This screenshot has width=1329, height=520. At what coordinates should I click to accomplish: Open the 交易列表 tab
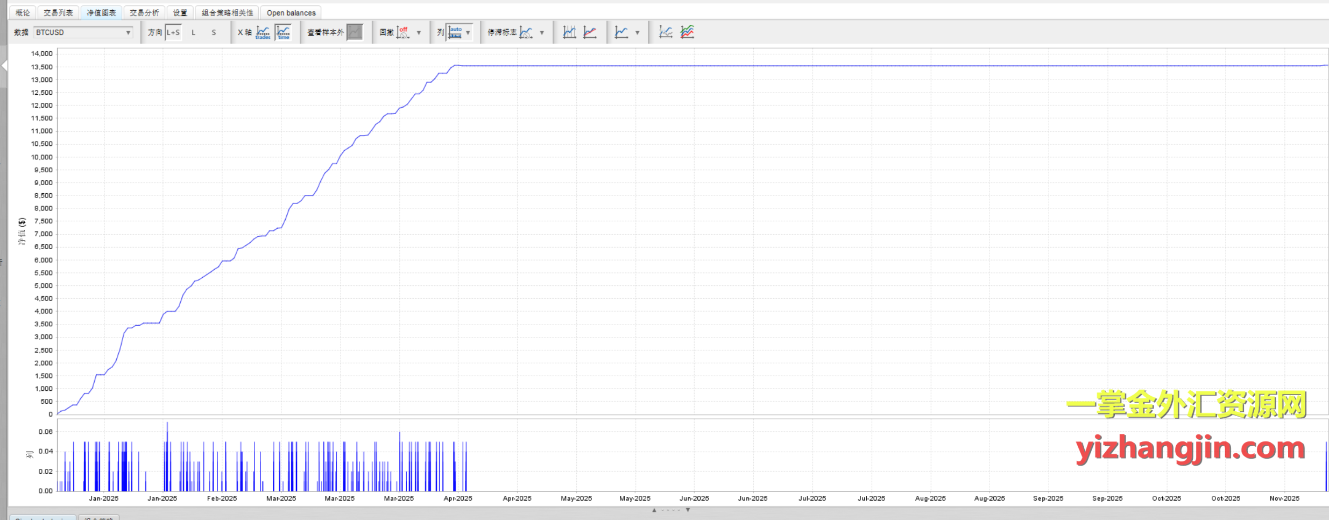tap(58, 12)
